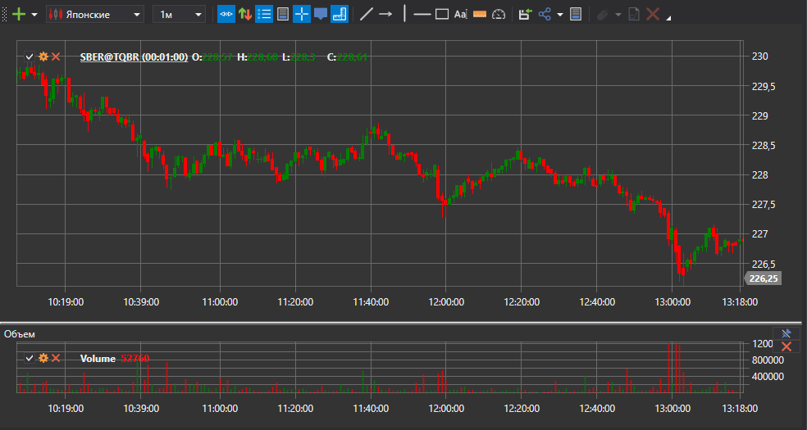
Task: Toggle the blue ruler measurement button
Action: (x=340, y=14)
